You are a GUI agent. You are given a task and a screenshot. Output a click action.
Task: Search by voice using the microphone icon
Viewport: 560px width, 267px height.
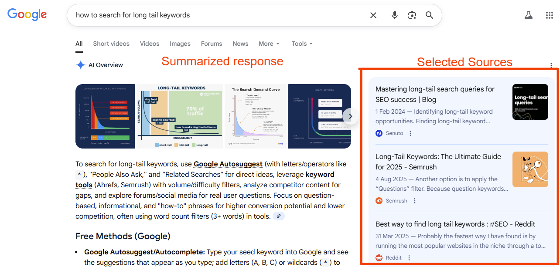(394, 15)
